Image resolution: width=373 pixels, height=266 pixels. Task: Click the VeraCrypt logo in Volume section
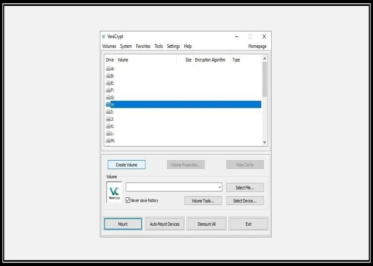click(x=114, y=192)
